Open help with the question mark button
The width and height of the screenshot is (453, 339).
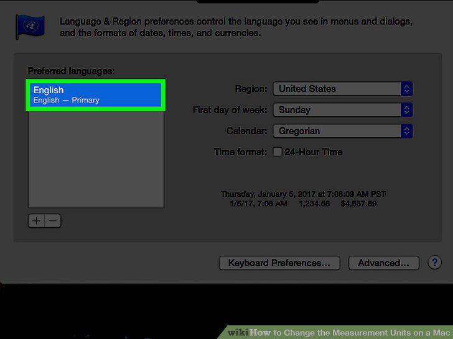[434, 263]
